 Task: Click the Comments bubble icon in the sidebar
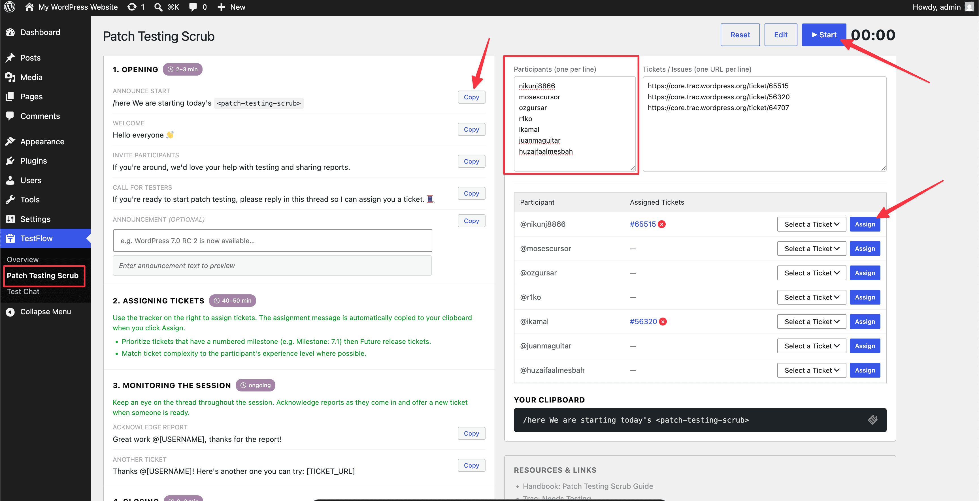click(x=10, y=116)
